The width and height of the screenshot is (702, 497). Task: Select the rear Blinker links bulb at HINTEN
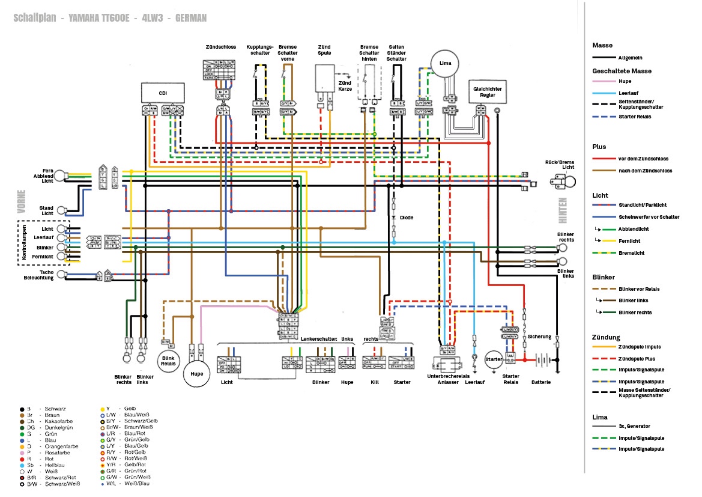point(562,261)
